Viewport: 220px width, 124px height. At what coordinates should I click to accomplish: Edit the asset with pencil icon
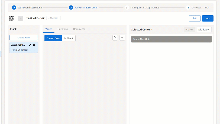click(30, 45)
